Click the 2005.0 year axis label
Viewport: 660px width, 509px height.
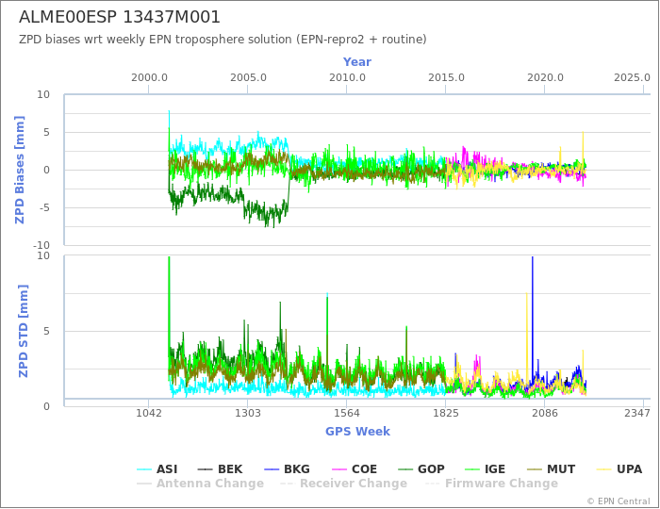pyautogui.click(x=248, y=78)
